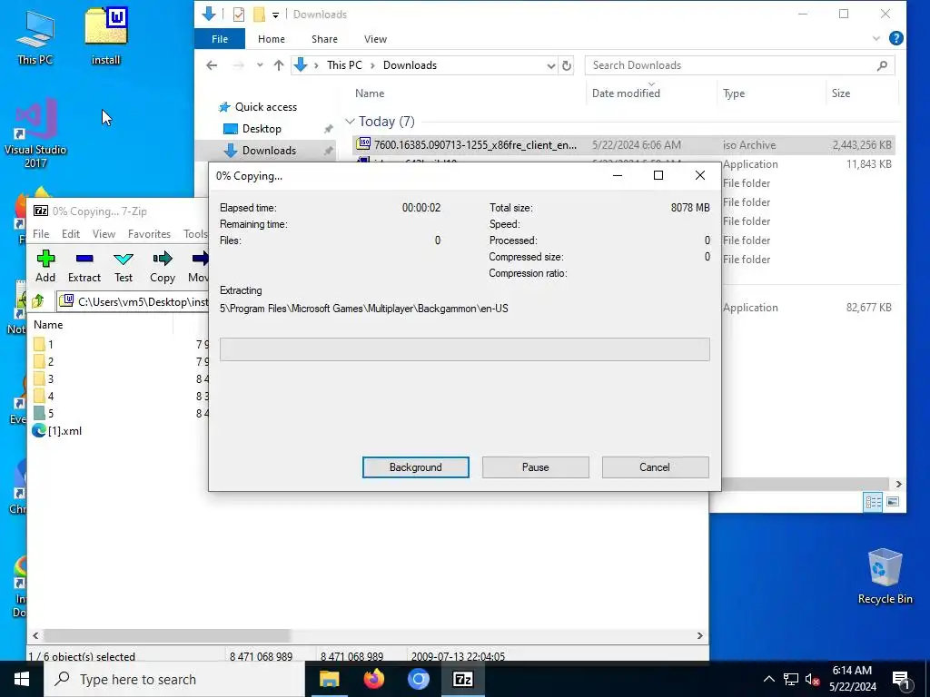The width and height of the screenshot is (930, 697).
Task: Pause the extraction process
Action: click(536, 467)
